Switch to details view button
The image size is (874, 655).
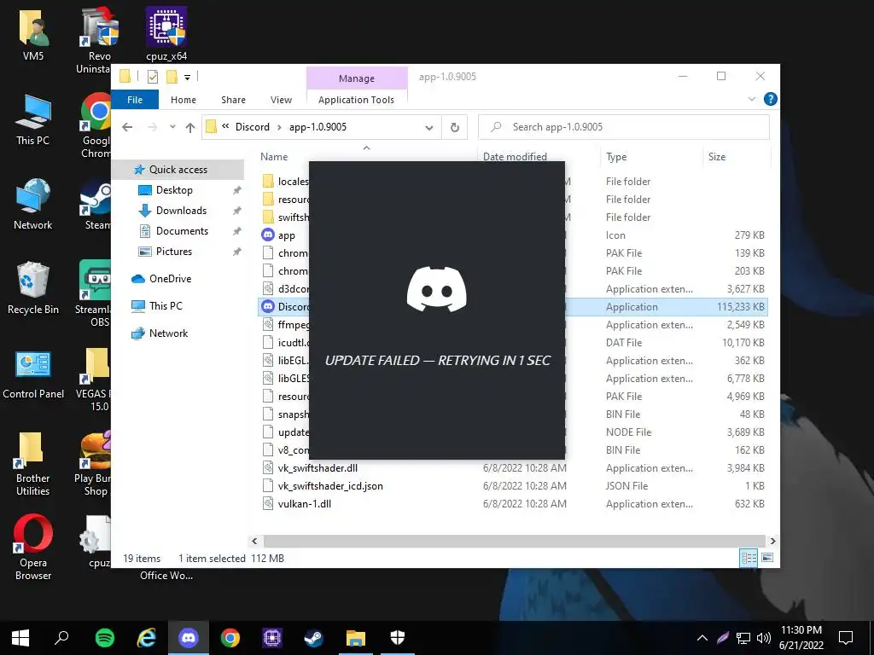click(x=749, y=558)
